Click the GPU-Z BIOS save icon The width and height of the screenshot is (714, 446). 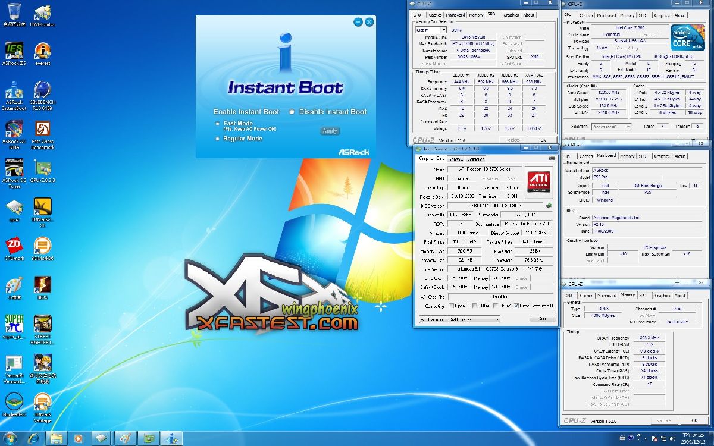pos(549,205)
